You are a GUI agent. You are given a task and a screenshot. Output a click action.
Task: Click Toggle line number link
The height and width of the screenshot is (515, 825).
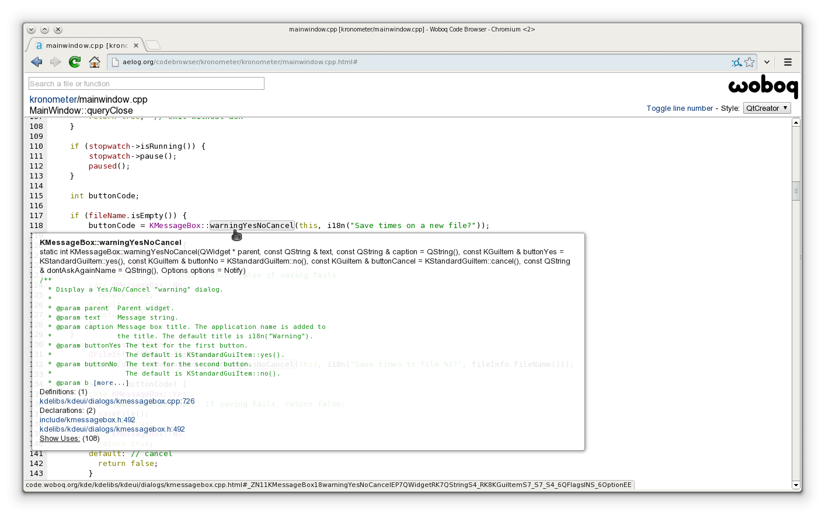coord(680,108)
